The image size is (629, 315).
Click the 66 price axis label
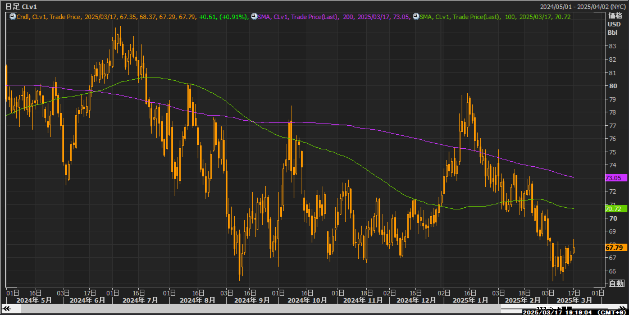tap(613, 271)
